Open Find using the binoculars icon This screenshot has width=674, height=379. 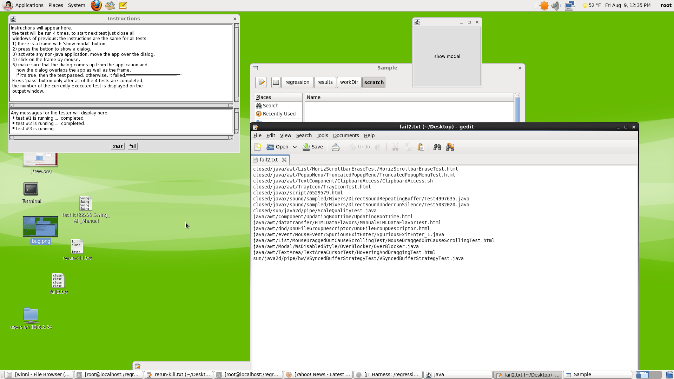(x=437, y=147)
